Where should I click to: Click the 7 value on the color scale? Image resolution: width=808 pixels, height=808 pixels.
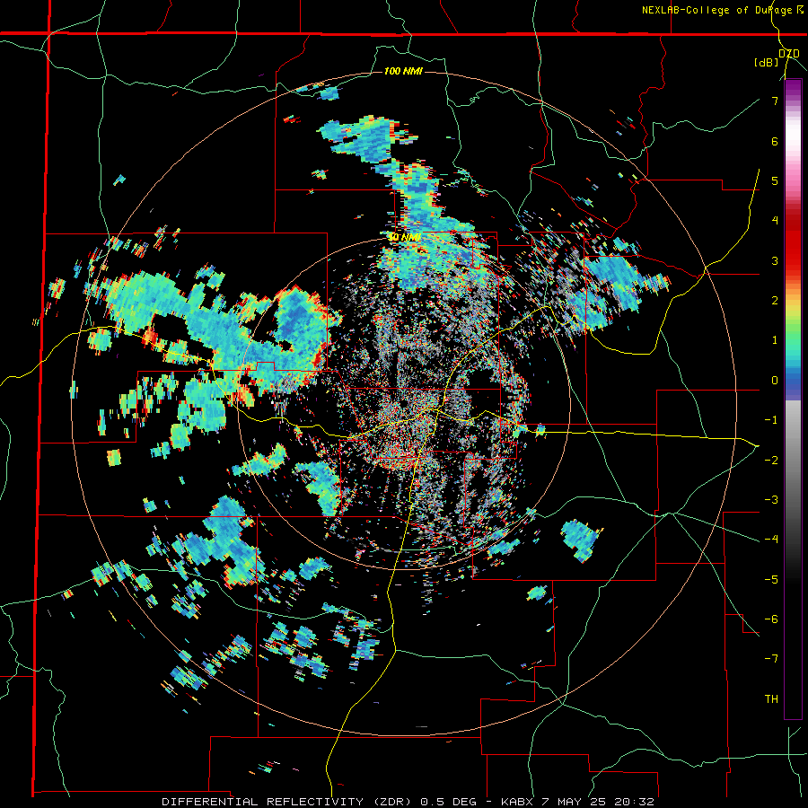775,101
